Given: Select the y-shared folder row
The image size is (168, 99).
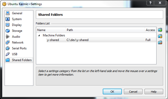Looking at the screenshot, I should (101, 40).
